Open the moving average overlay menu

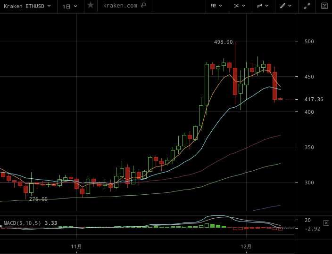[240, 6]
